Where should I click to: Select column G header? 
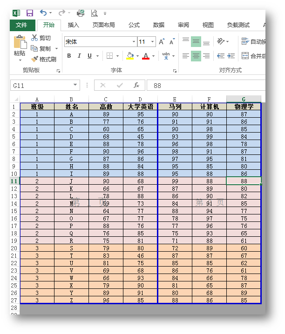coord(244,99)
